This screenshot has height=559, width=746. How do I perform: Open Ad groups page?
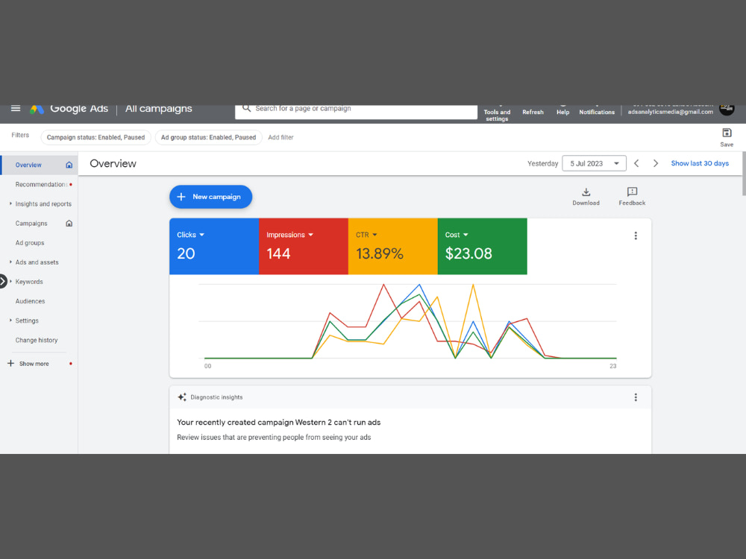click(30, 243)
